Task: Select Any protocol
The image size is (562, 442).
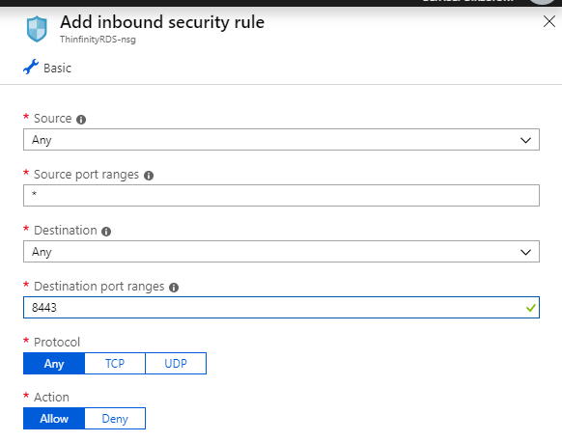Action: pyautogui.click(x=54, y=364)
